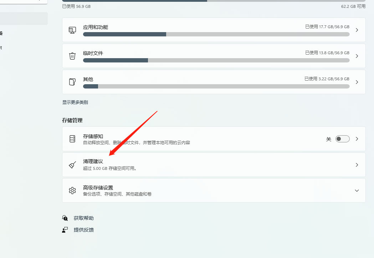
Task: Click the Temporary files trash icon
Action: pyautogui.click(x=72, y=56)
